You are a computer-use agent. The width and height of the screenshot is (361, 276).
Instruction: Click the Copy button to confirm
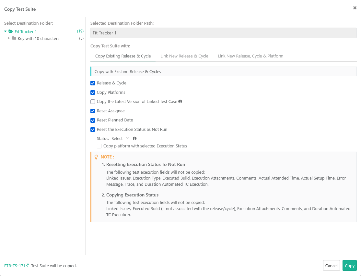coord(349,265)
